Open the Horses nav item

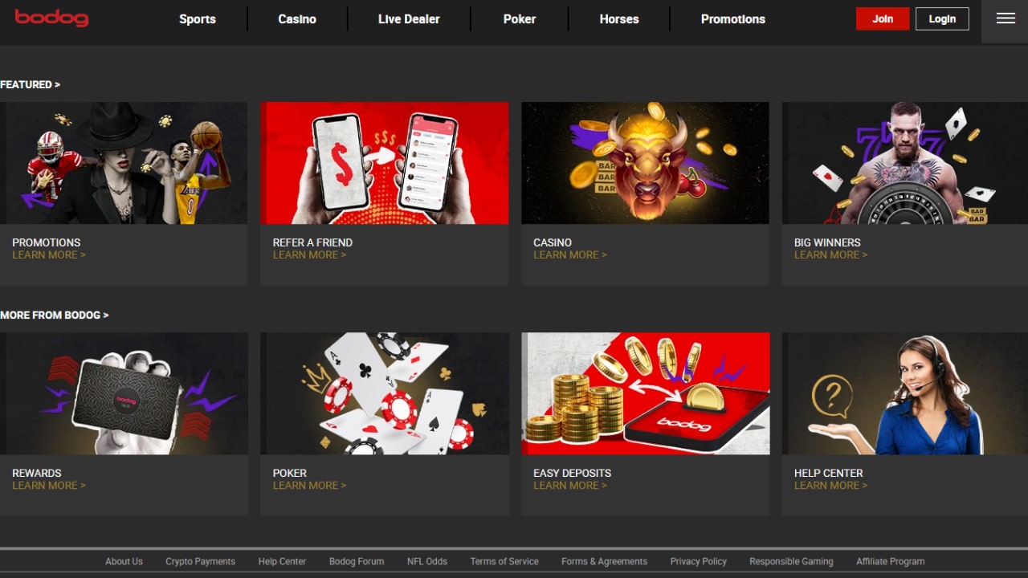pyautogui.click(x=619, y=19)
